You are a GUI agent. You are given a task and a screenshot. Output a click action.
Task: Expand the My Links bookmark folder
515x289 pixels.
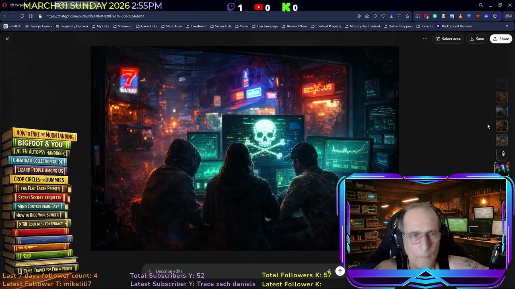101,26
